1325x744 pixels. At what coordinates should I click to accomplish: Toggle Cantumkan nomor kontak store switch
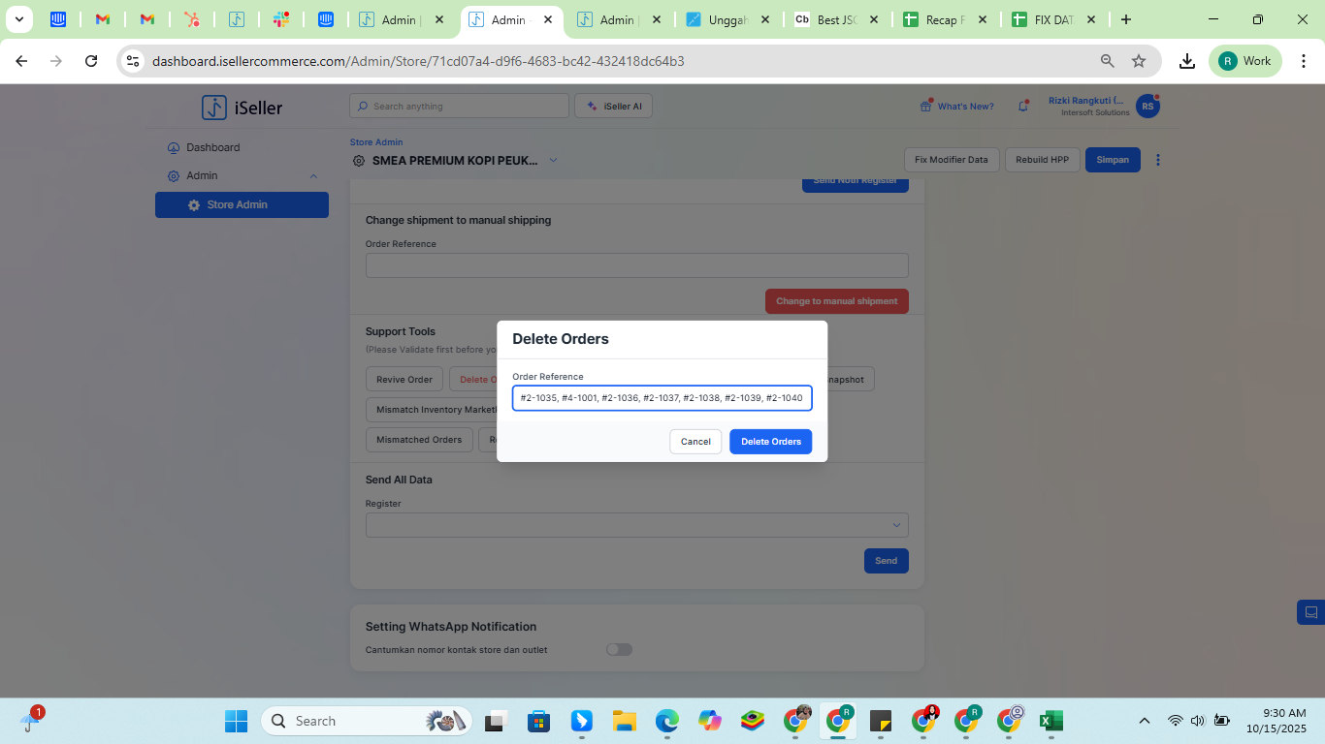(619, 650)
